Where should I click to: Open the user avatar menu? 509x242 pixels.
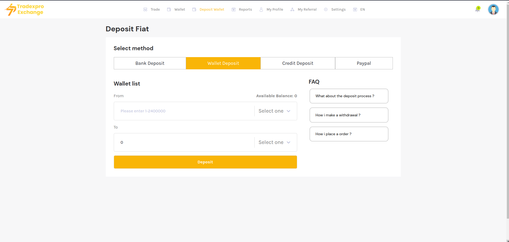[x=493, y=10]
